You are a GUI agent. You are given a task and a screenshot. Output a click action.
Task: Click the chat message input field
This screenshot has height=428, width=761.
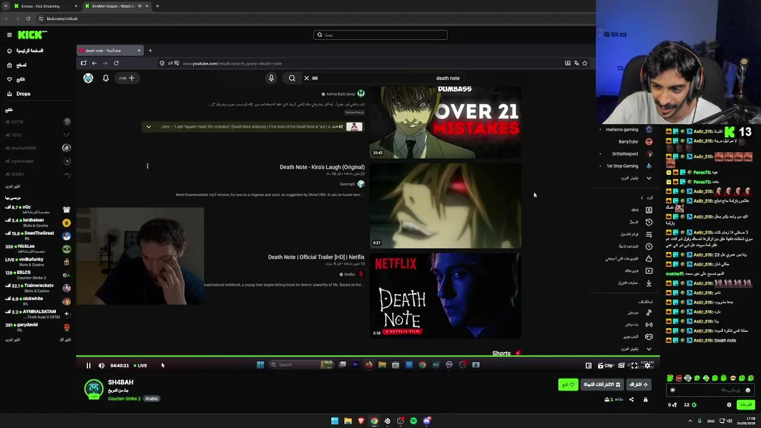[710, 391]
